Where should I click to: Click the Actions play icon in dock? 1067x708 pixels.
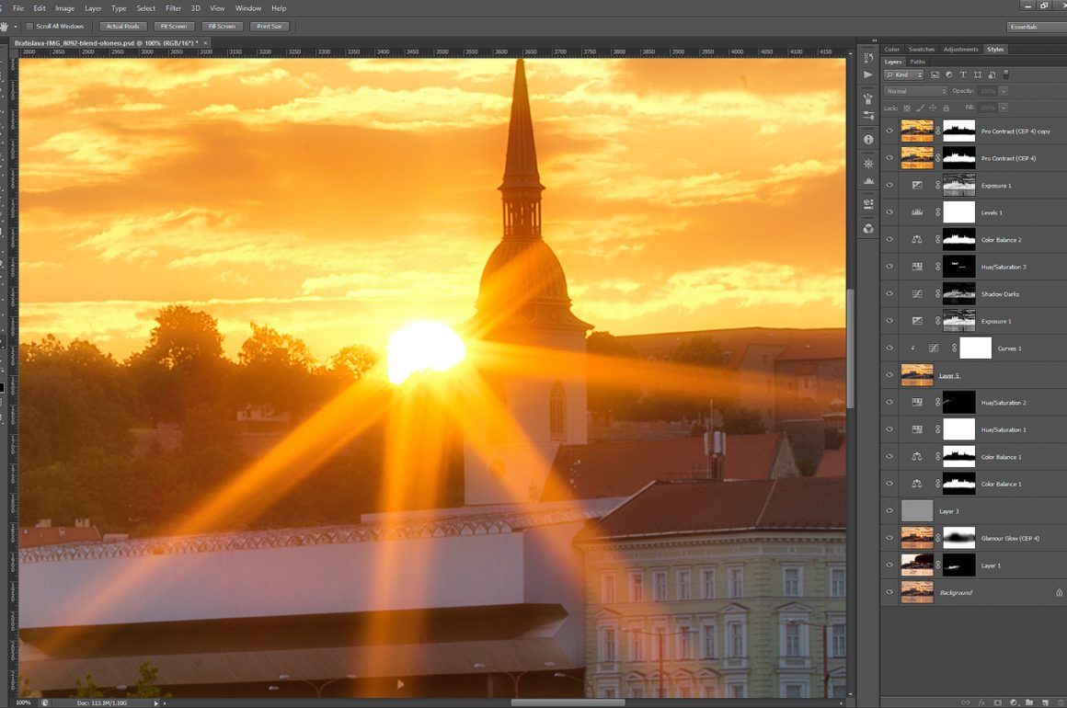pyautogui.click(x=868, y=74)
